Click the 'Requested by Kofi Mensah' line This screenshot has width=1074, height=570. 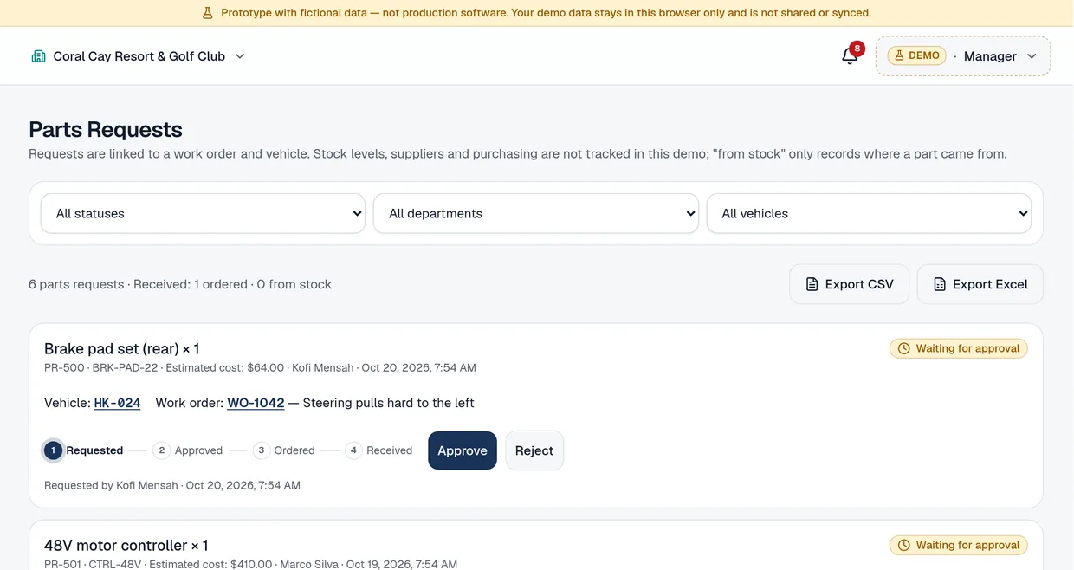click(x=172, y=485)
